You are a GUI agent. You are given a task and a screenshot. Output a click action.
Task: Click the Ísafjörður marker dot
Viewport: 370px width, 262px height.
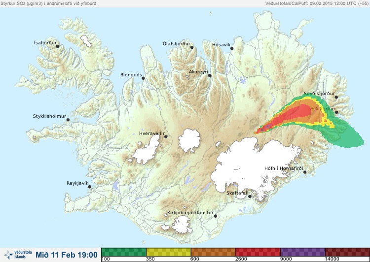pos(57,46)
